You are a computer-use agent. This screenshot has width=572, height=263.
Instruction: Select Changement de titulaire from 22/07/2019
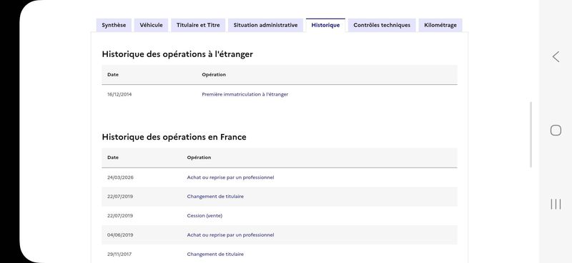pos(215,197)
